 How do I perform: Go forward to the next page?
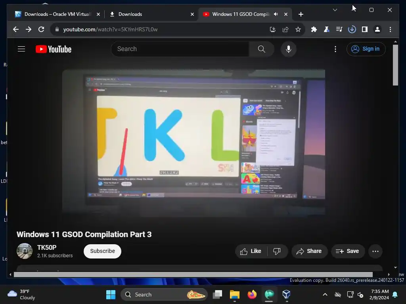point(29,29)
